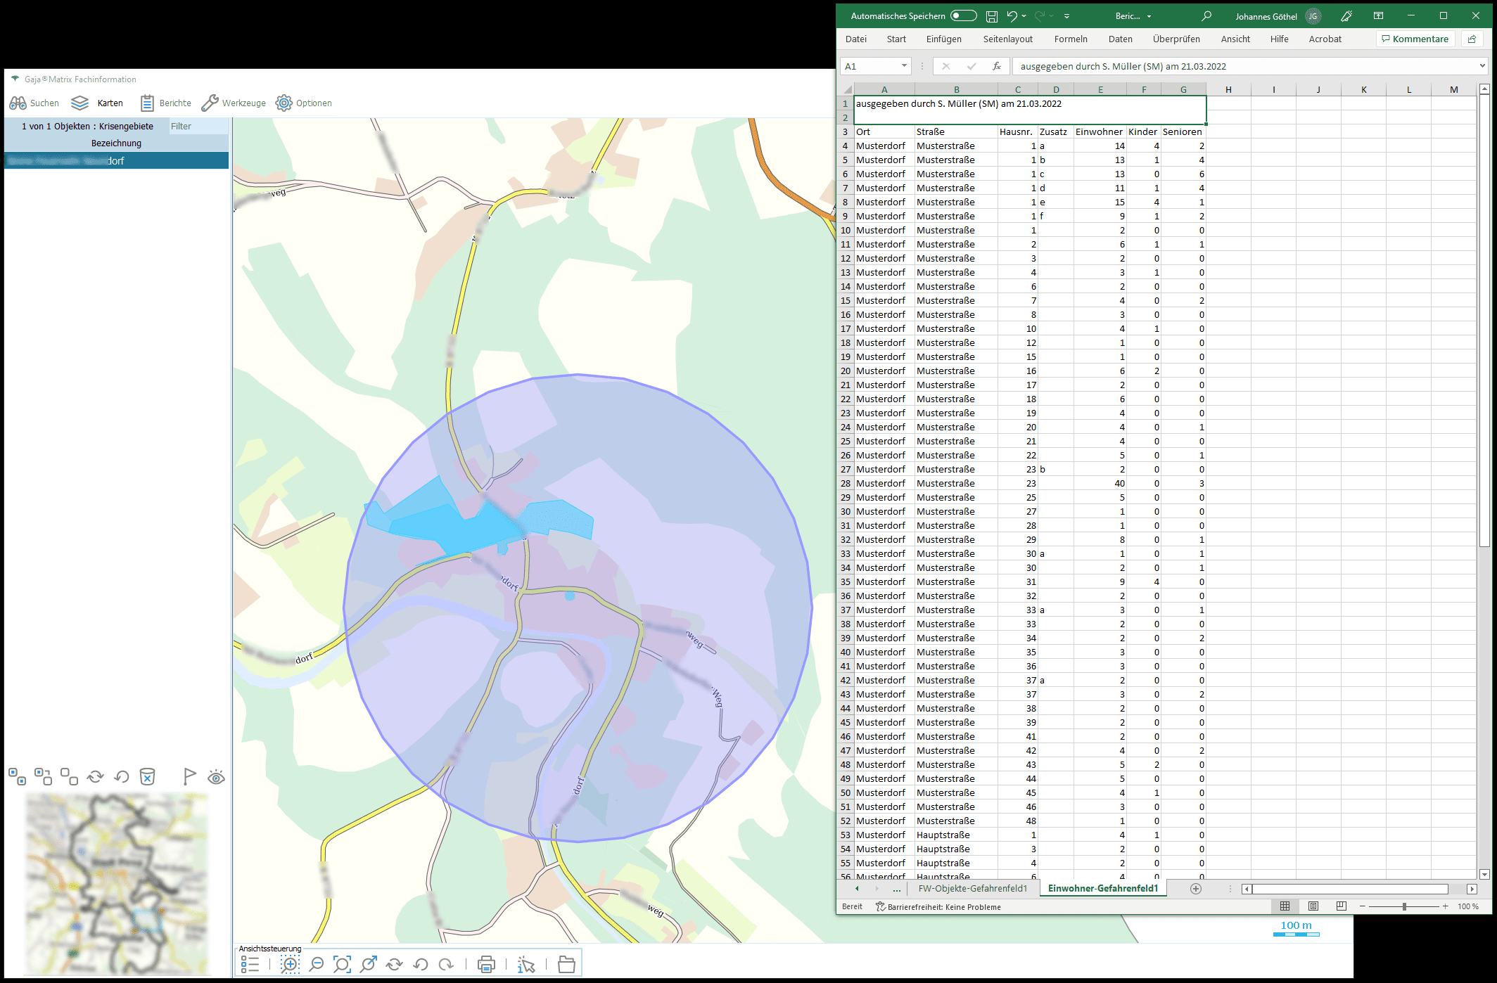The height and width of the screenshot is (983, 1497).
Task: Click the info cursor tool icon
Action: click(x=526, y=965)
